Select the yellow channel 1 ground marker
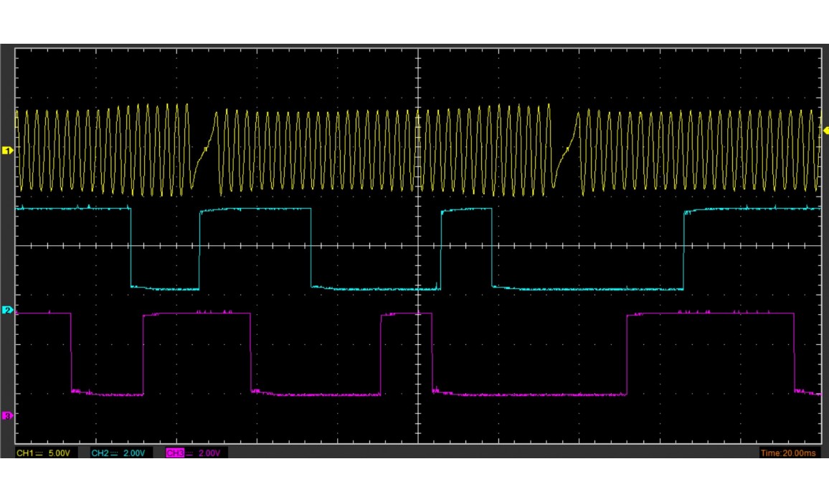Screen dimensions: 829x502 pos(8,151)
